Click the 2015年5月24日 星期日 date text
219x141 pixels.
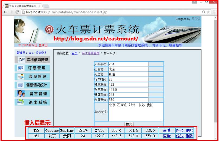[x=33, y=45]
